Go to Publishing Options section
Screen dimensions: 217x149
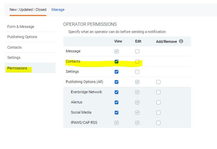pos(22,37)
